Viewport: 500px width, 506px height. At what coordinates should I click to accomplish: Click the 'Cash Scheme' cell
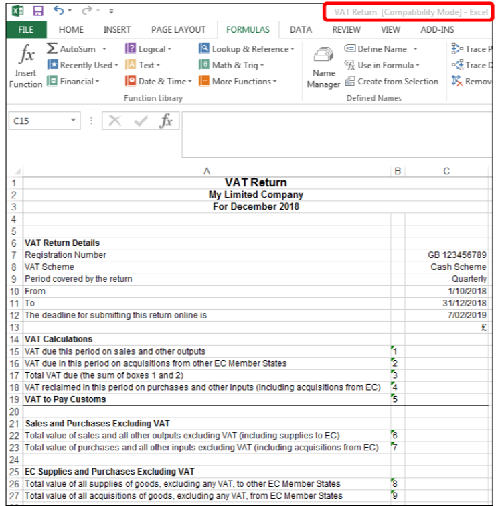pyautogui.click(x=446, y=267)
